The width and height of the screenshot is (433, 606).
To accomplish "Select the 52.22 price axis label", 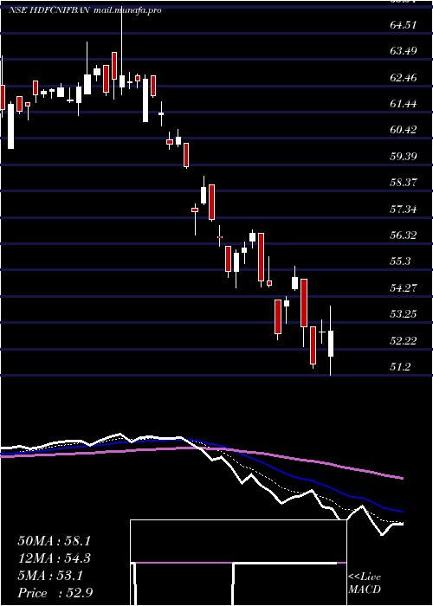I will click(x=403, y=340).
